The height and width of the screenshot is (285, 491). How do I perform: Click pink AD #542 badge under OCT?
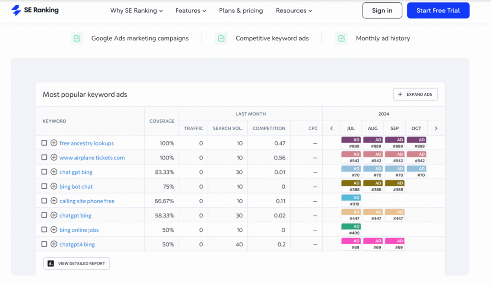(417, 157)
